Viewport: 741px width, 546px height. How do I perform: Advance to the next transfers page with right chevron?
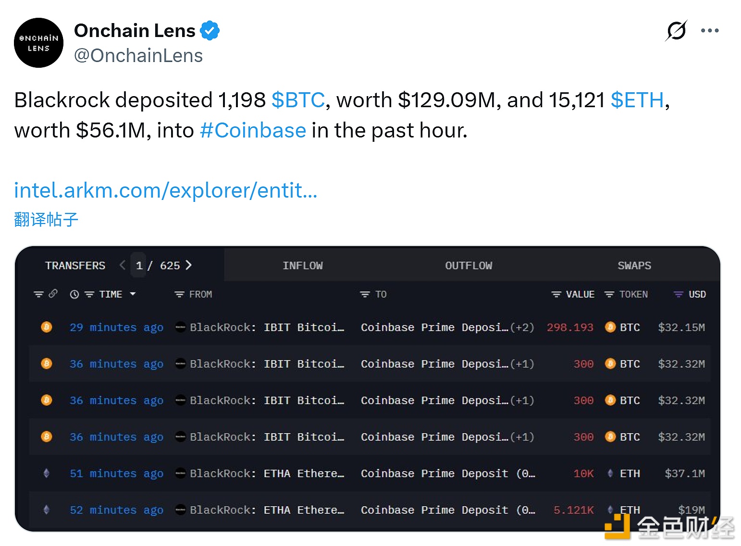(189, 265)
